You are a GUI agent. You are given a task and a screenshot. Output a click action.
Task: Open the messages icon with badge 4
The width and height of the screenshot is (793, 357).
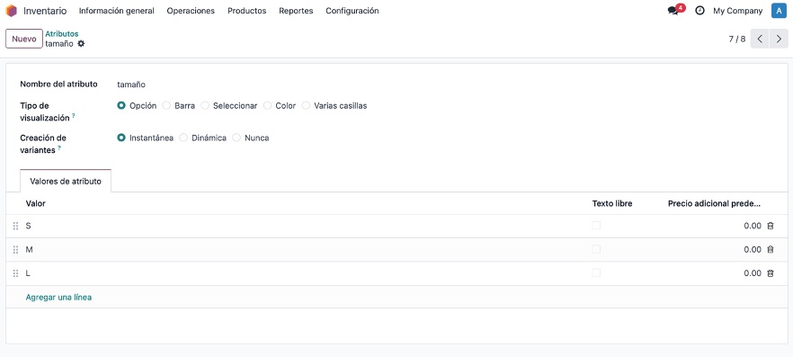[676, 10]
